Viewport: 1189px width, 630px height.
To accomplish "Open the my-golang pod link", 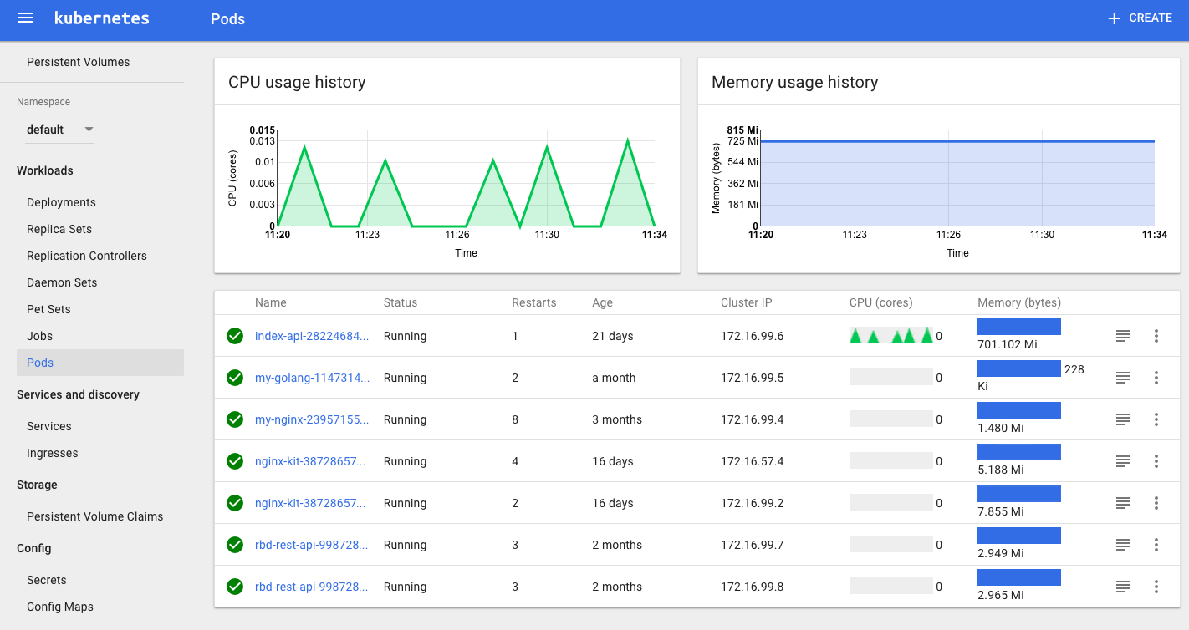I will coord(312,378).
